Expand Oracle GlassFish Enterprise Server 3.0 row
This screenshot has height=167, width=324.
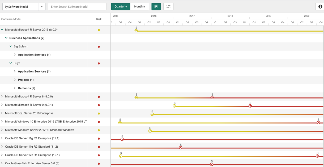pyautogui.click(x=2, y=163)
